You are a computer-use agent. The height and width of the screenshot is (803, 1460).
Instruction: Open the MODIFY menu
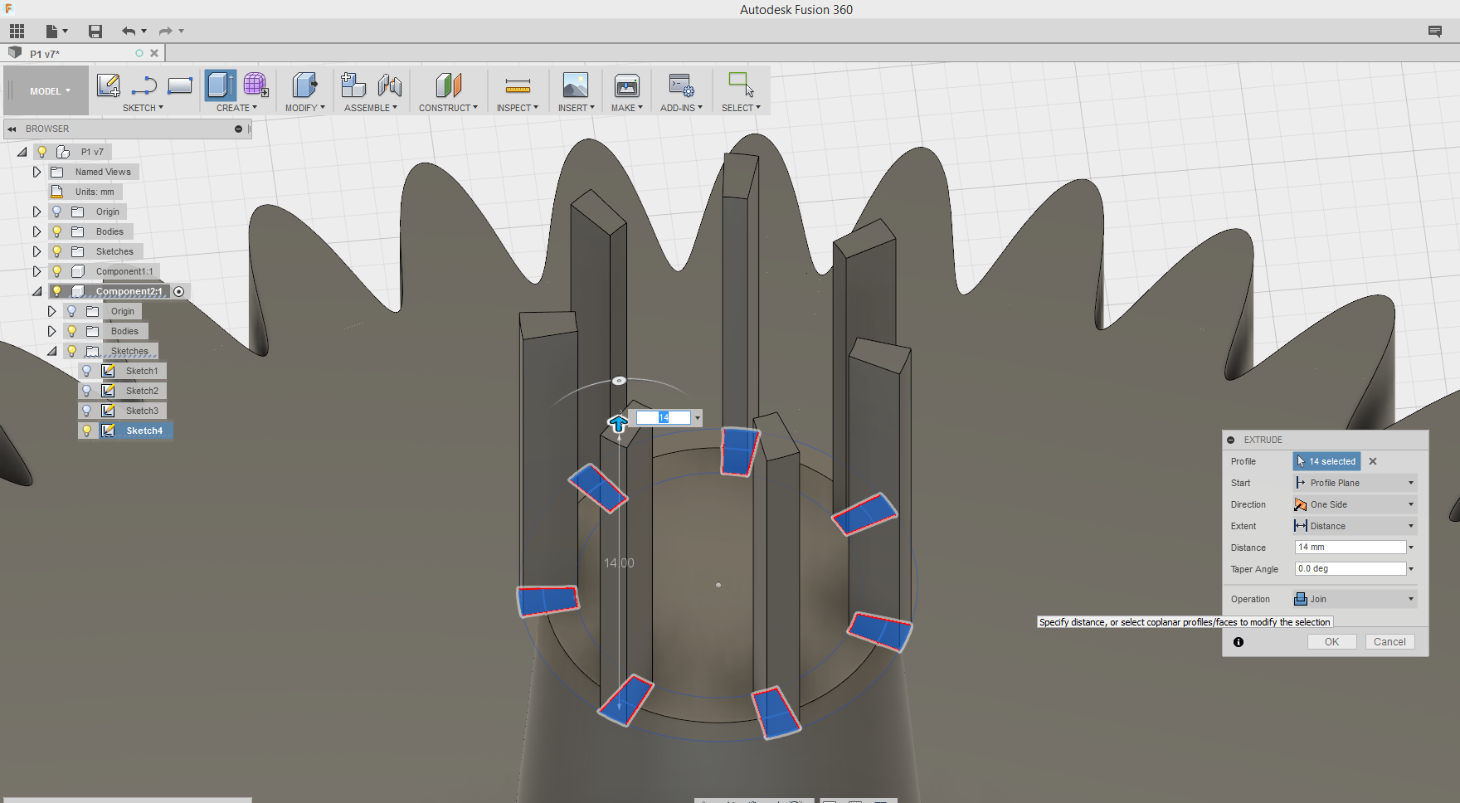click(x=305, y=108)
